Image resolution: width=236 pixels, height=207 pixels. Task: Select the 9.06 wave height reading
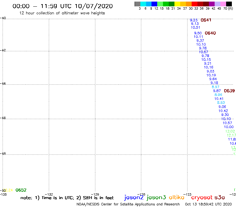[x=222, y=107]
